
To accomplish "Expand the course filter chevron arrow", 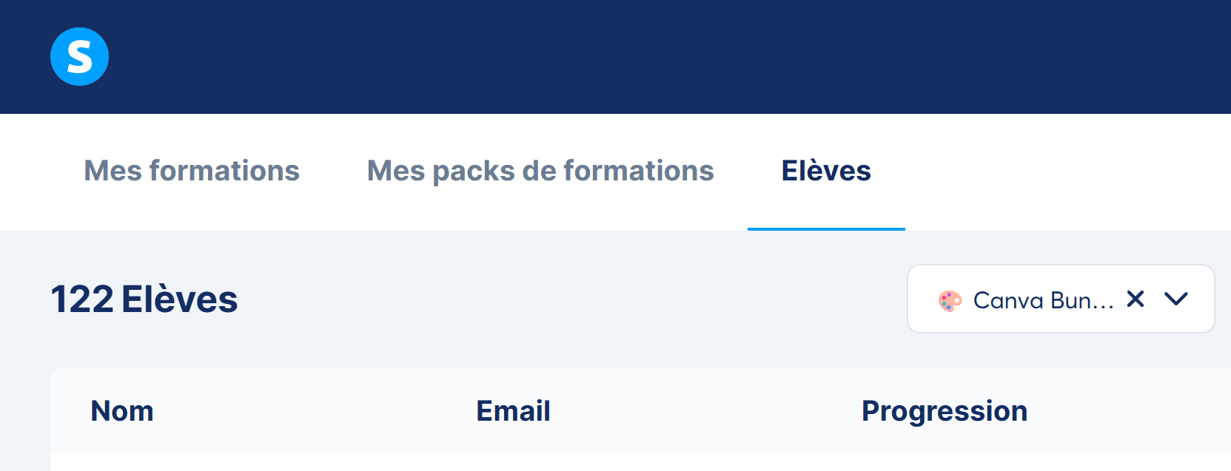I will 1175,299.
